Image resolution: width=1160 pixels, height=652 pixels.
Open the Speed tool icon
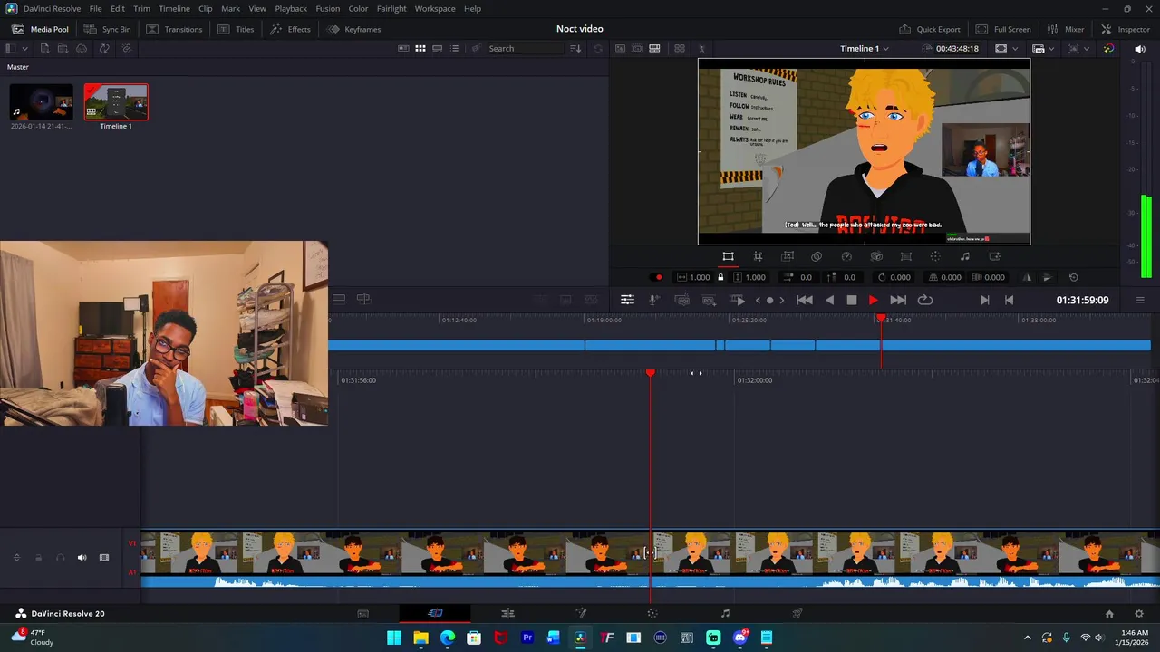[x=846, y=256]
